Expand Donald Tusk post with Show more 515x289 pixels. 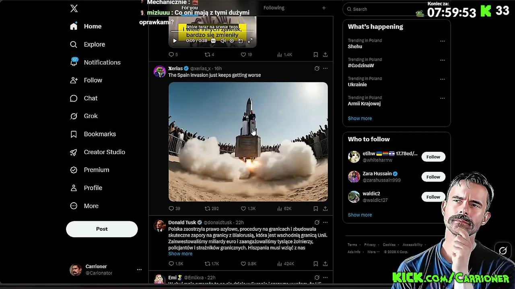180,254
